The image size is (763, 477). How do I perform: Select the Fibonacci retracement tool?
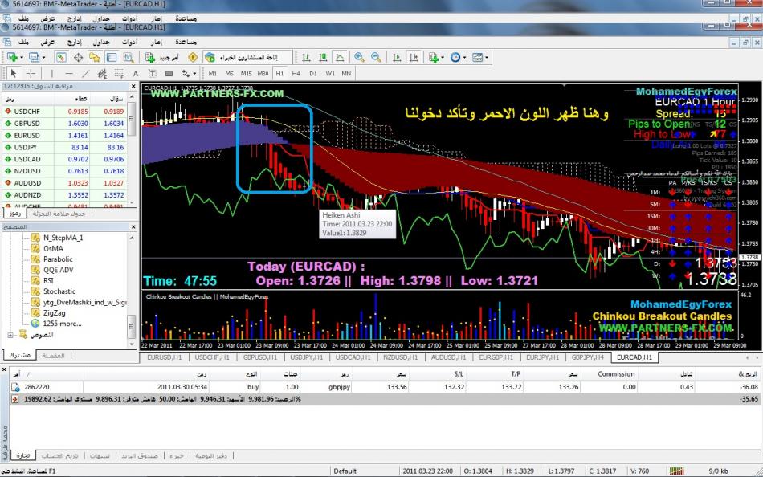119,74
